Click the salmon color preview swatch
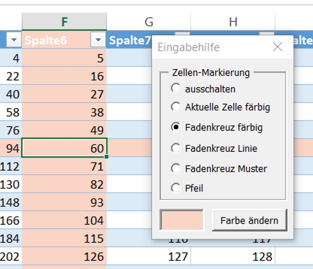This screenshot has width=313, height=269. 182,220
